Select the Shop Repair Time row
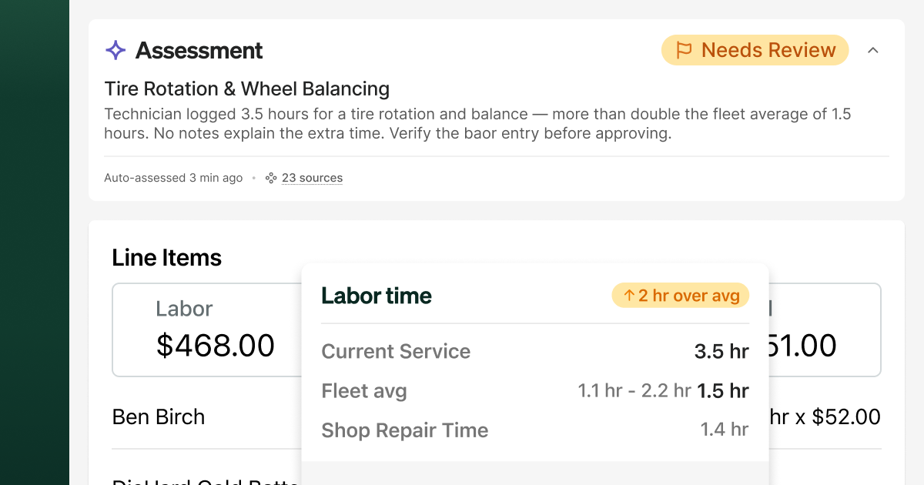The height and width of the screenshot is (485, 924). [535, 430]
